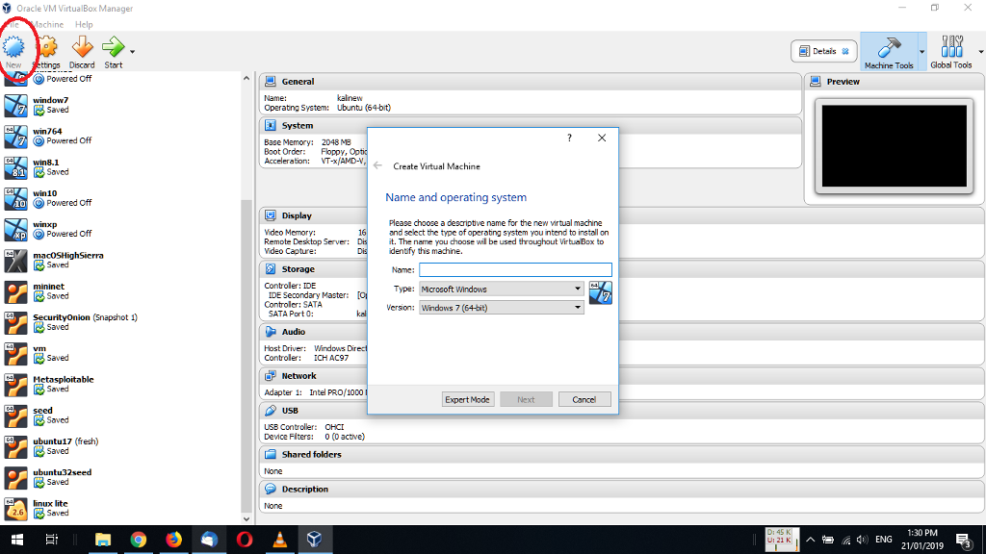Open the Type dropdown in the dialog
This screenshot has width=986, height=554.
coord(500,289)
